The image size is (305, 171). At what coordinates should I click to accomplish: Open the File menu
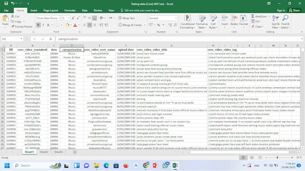[6, 10]
